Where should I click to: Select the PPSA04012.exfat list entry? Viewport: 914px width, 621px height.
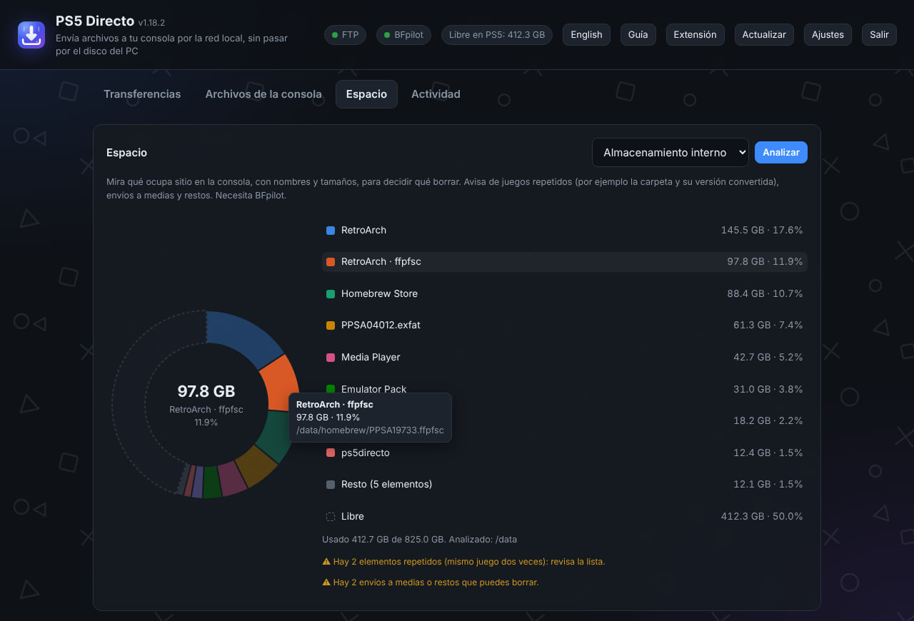pyautogui.click(x=565, y=325)
